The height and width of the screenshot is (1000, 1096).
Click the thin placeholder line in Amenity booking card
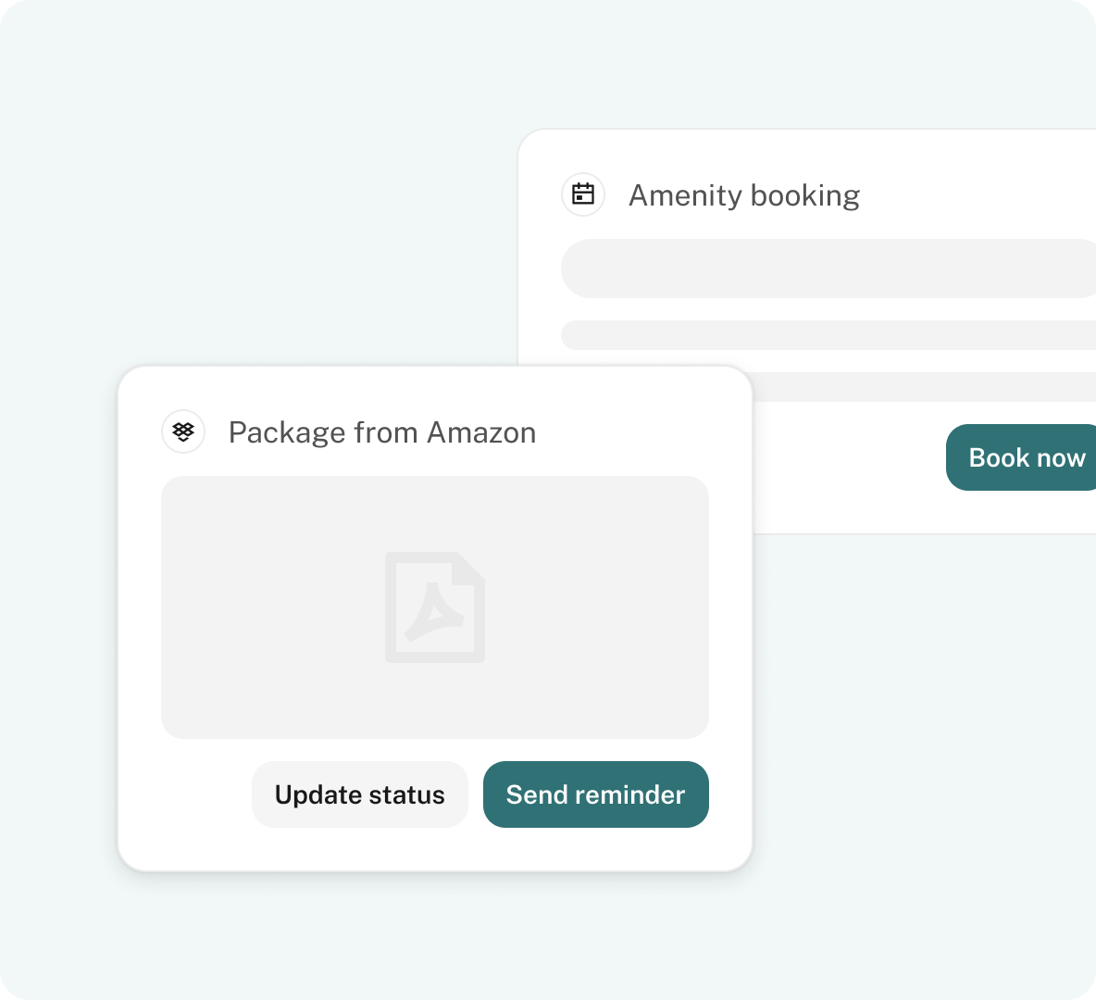tap(828, 335)
